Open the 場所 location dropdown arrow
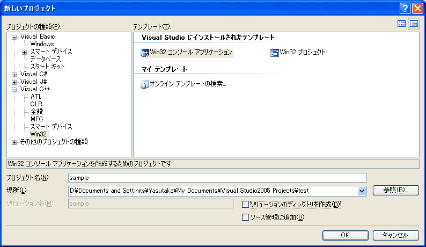This screenshot has height=247, width=426. tap(362, 191)
